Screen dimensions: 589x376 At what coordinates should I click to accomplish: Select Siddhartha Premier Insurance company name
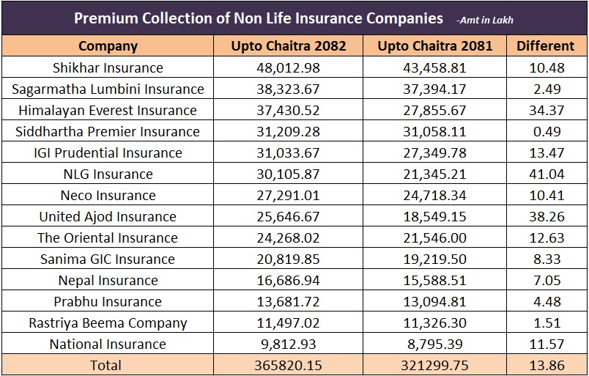coord(108,131)
